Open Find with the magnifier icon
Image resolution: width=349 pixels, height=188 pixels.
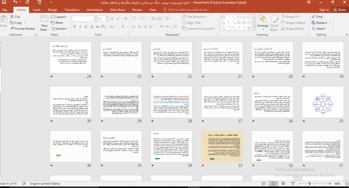pos(314,17)
